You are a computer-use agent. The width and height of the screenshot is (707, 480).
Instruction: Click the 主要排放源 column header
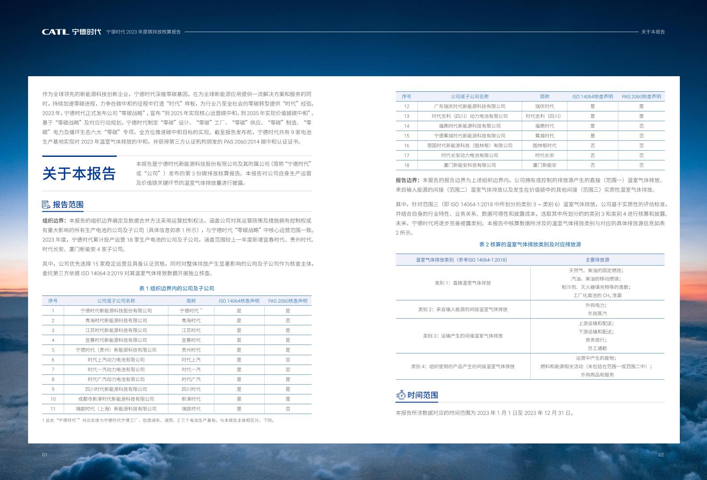[x=597, y=260]
